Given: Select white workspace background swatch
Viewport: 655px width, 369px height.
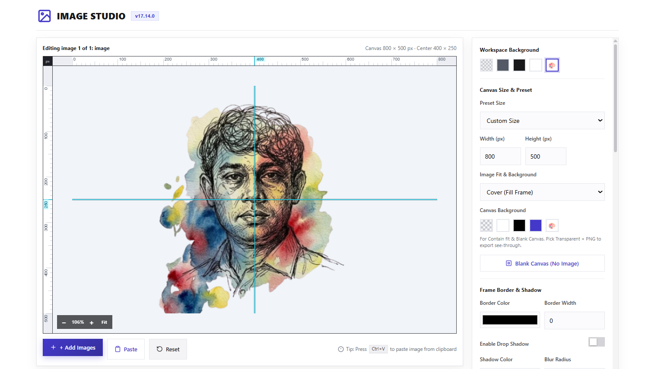Looking at the screenshot, I should 536,65.
